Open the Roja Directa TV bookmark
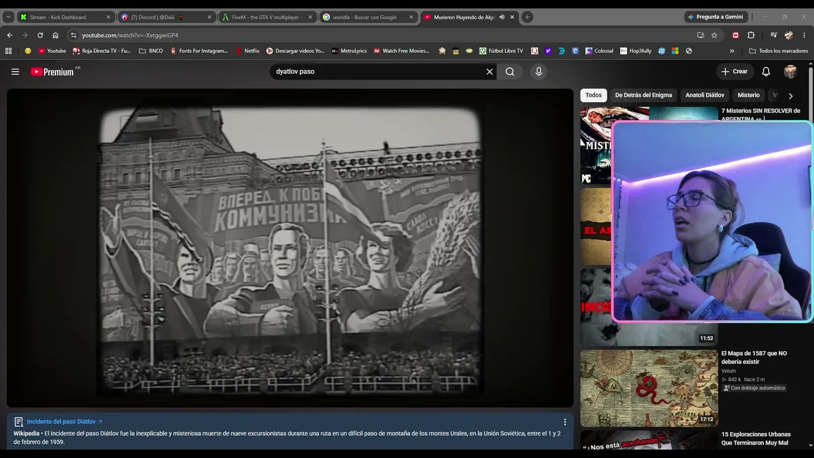 coord(102,51)
